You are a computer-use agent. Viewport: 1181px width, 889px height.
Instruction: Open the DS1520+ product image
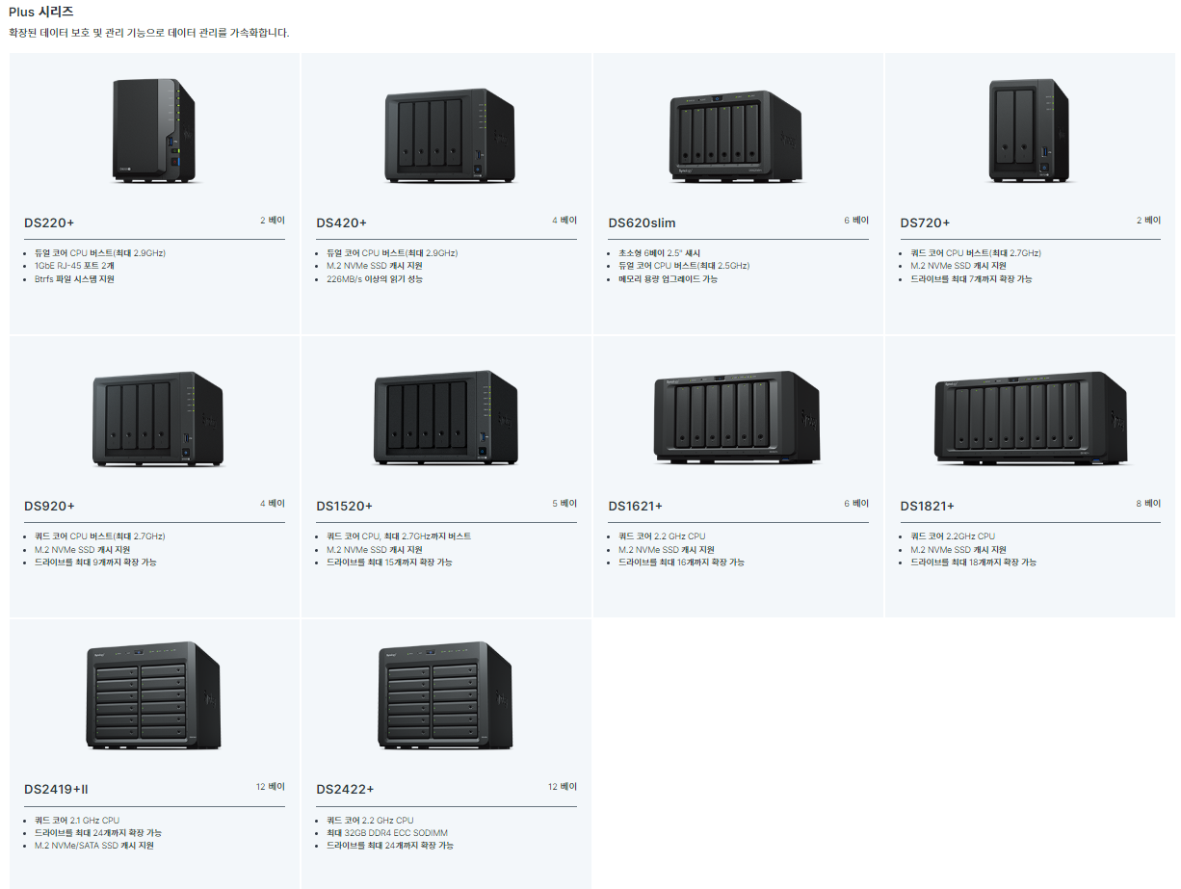446,419
